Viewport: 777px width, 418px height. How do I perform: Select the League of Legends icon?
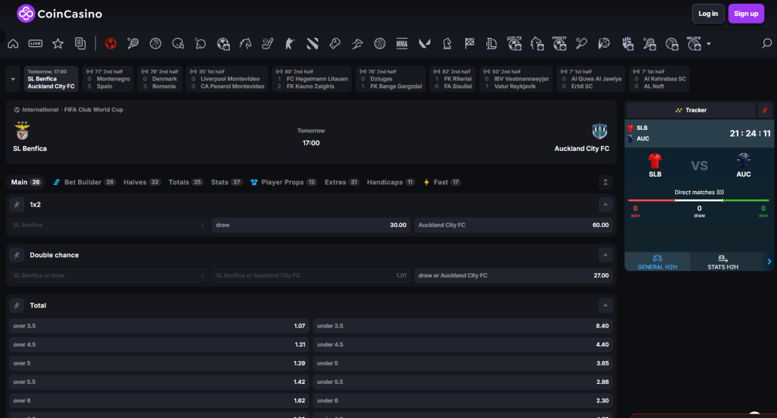point(492,43)
